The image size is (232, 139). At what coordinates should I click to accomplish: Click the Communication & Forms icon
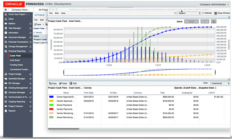click(6, 97)
